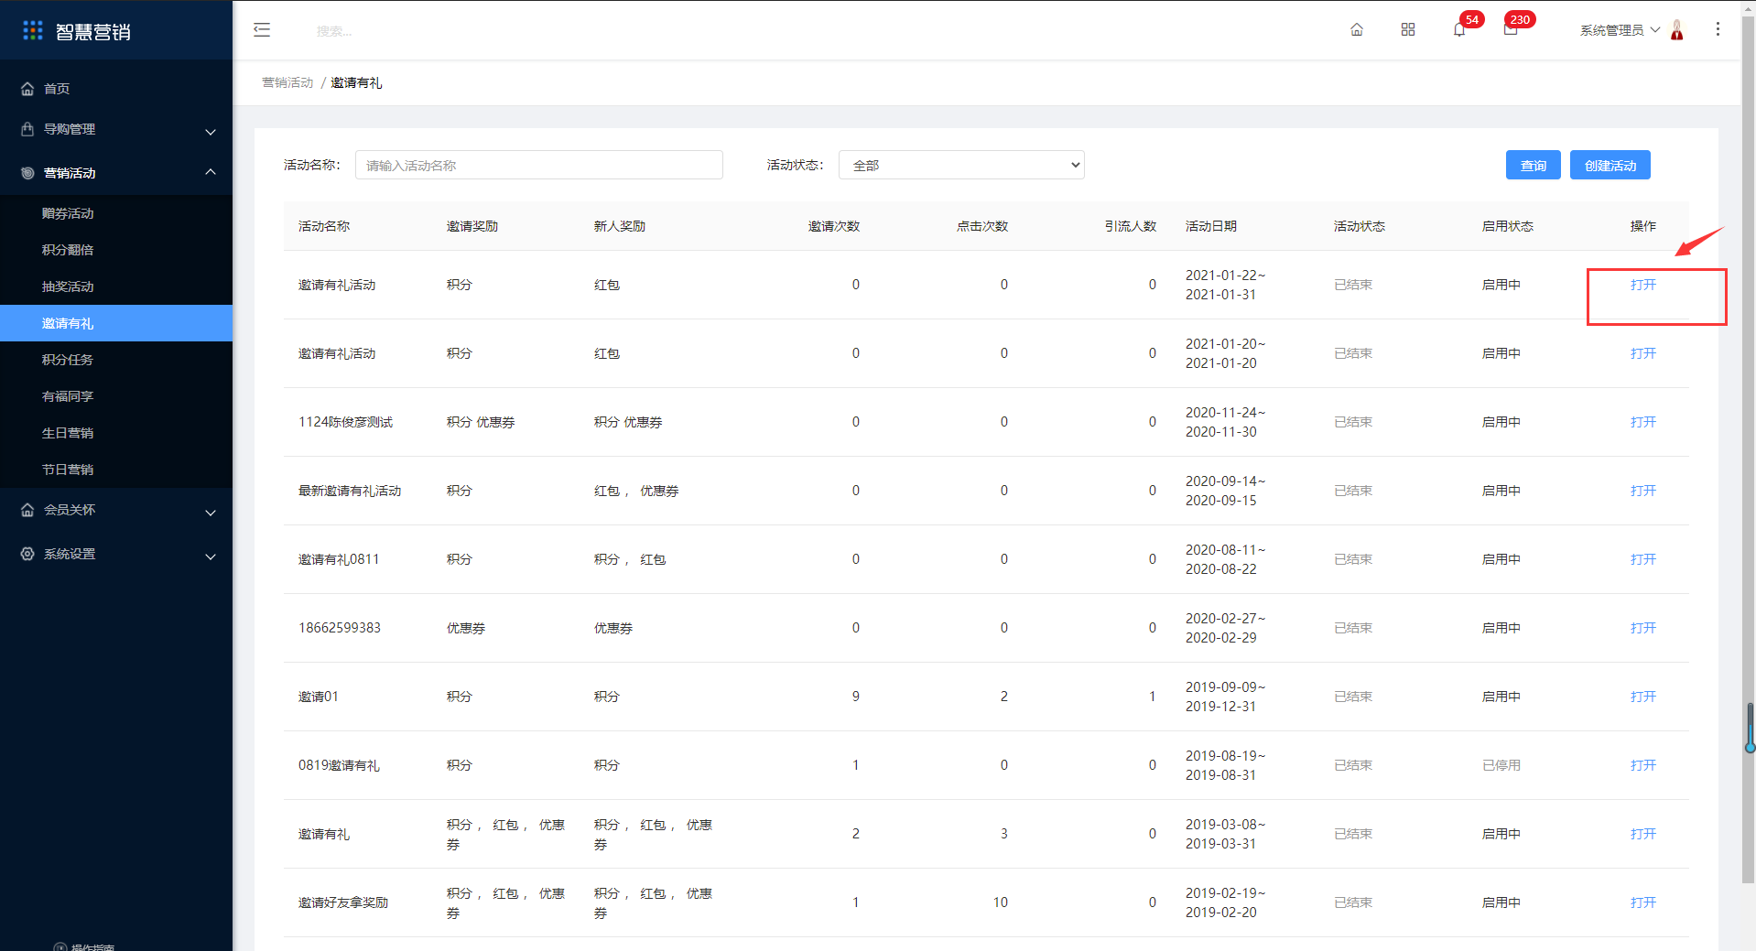
Task: Click the 点击次数 column header
Action: coord(982,226)
